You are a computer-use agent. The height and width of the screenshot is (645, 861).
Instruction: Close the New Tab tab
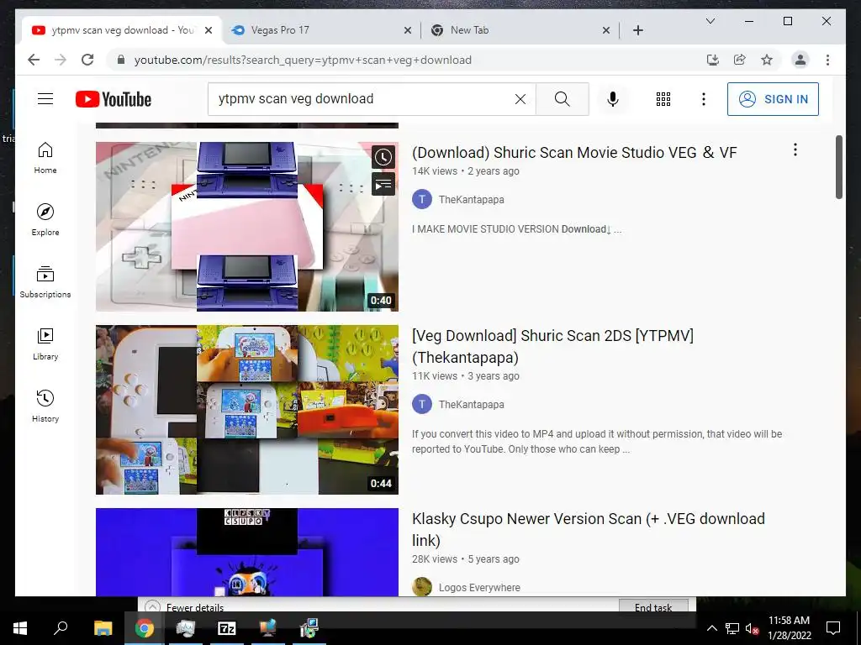(x=606, y=30)
